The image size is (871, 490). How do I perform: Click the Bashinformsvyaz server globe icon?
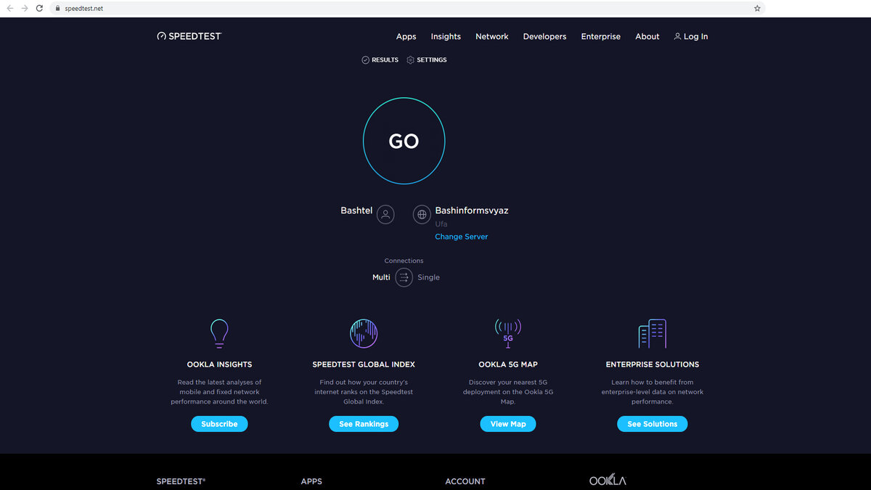point(422,214)
